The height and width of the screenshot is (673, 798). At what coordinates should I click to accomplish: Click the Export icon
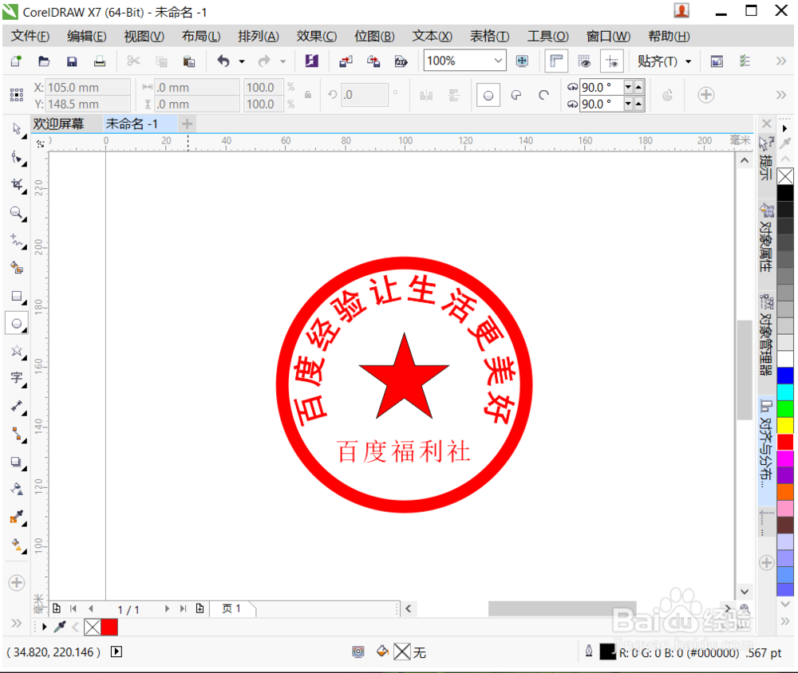(x=373, y=61)
